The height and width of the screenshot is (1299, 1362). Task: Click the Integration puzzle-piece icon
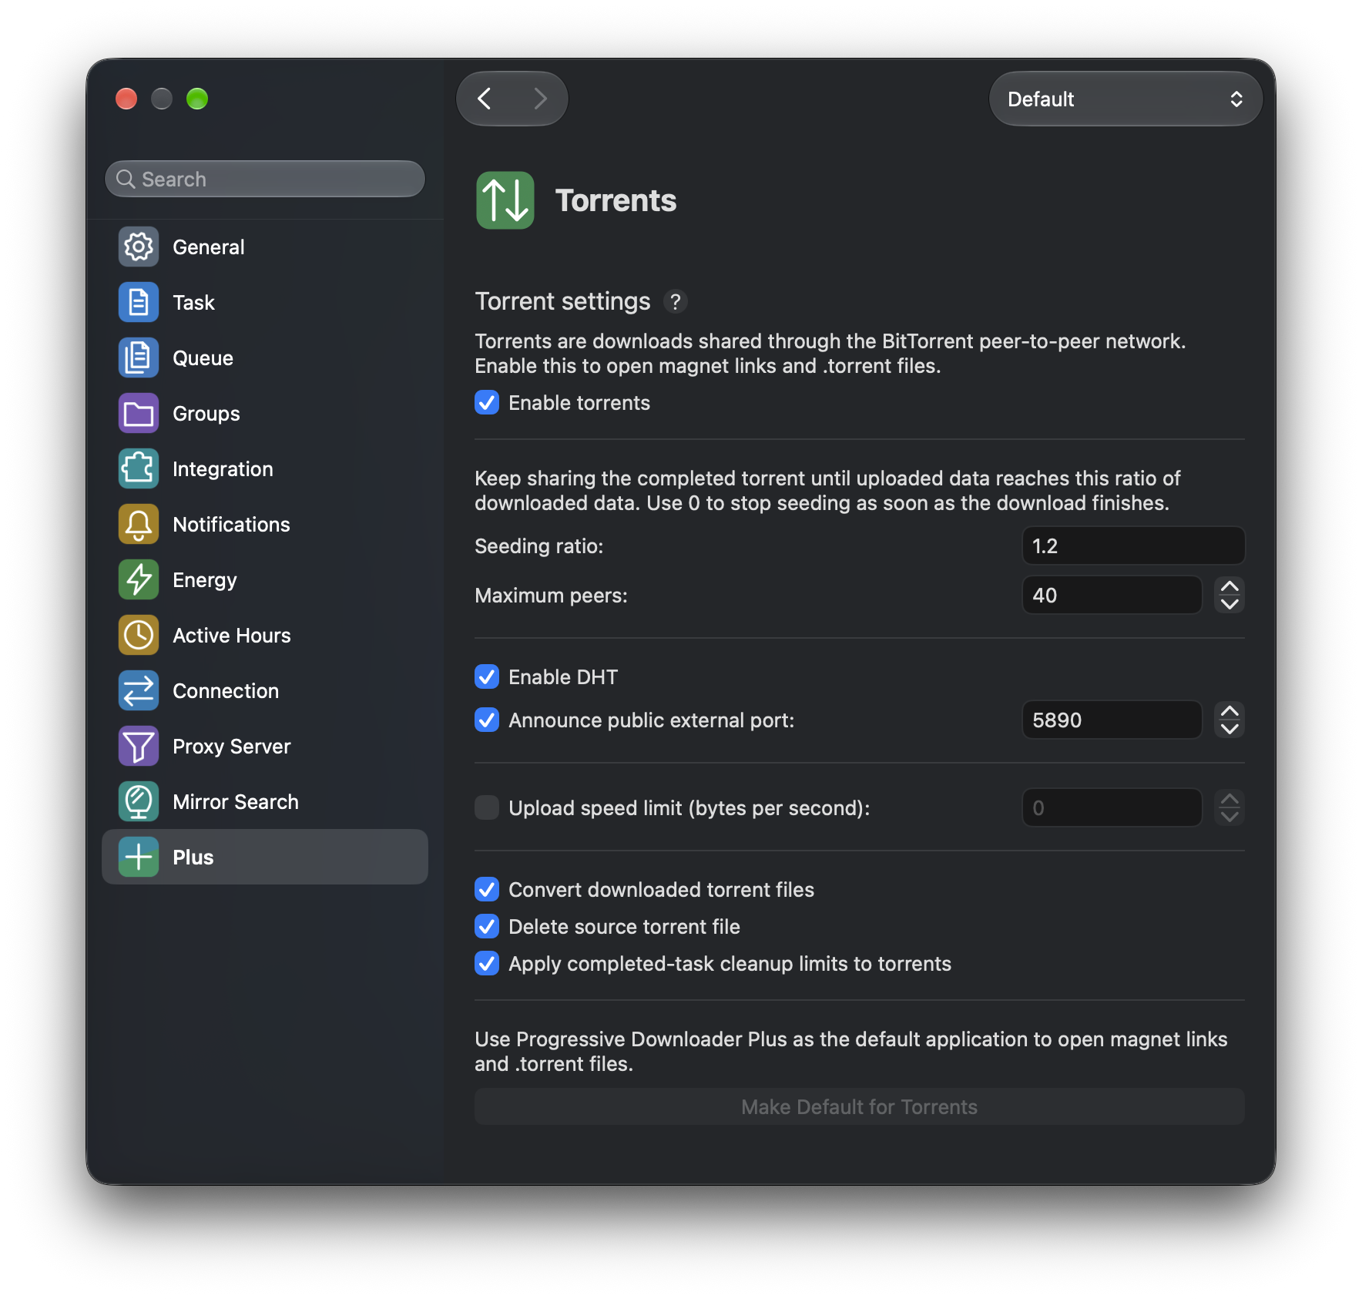pos(139,468)
